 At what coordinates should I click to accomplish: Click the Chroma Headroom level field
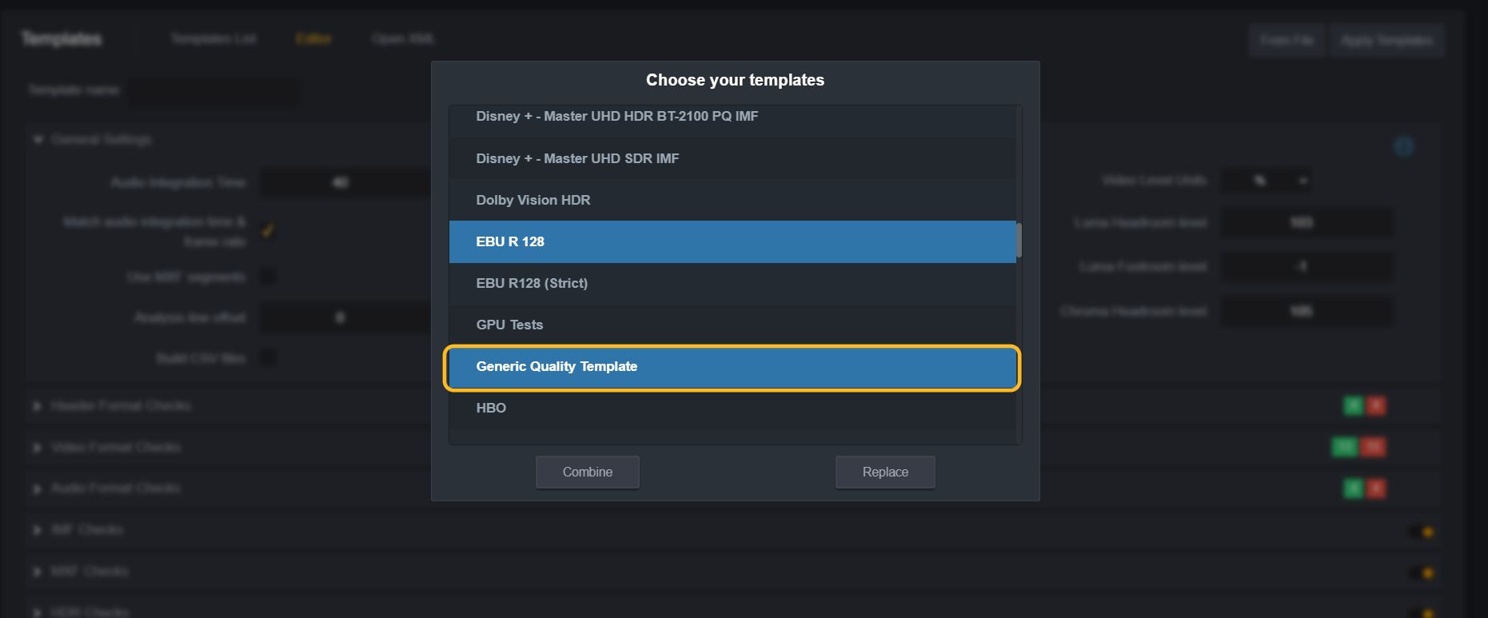(x=1306, y=311)
